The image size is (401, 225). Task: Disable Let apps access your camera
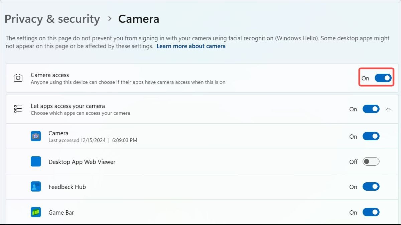[x=371, y=109]
